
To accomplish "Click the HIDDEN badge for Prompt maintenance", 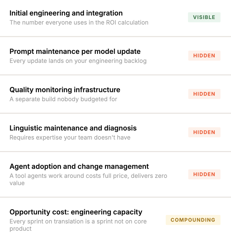I will pyautogui.click(x=204, y=56).
